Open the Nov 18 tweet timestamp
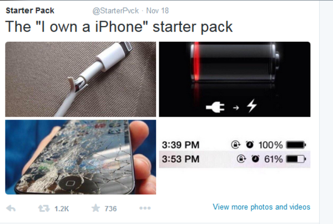The width and height of the screenshot is (333, 224). (x=158, y=11)
